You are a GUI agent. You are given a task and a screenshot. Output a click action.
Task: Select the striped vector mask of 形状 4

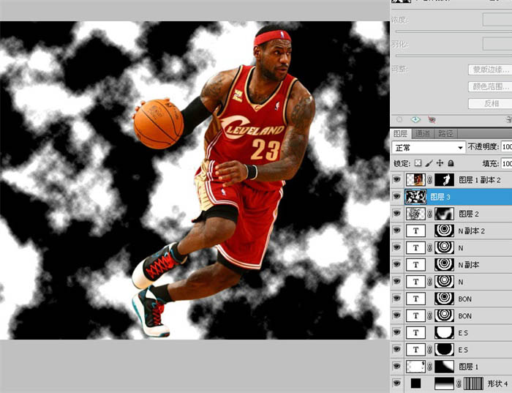[x=473, y=384]
